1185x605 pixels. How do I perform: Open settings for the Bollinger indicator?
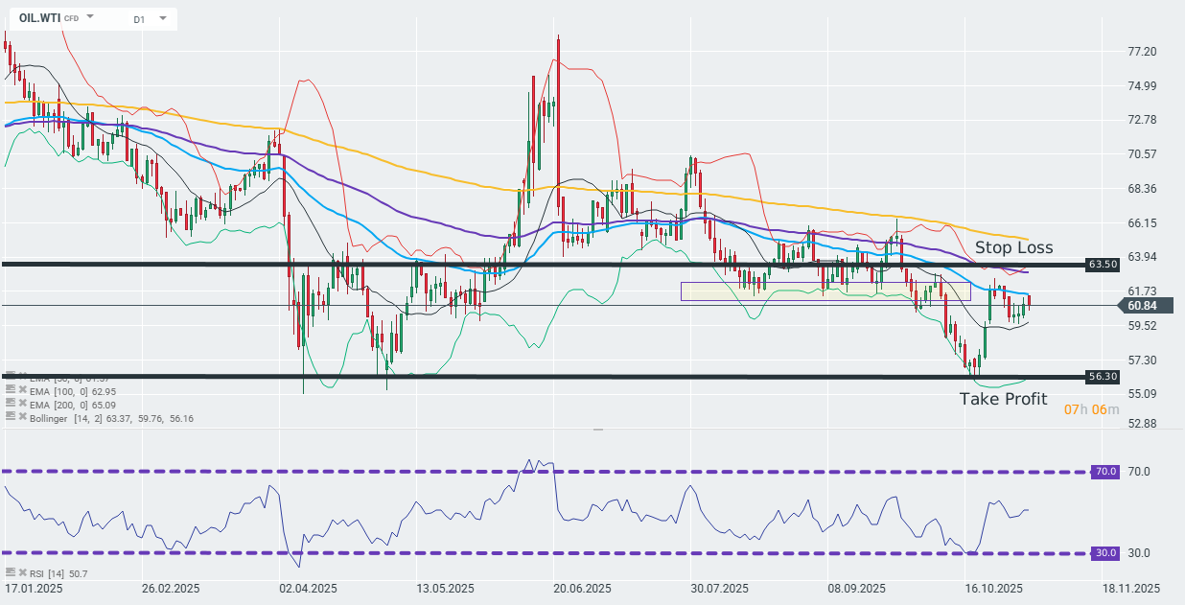click(11, 417)
